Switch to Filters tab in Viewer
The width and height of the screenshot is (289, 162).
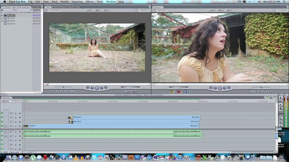point(68,7)
